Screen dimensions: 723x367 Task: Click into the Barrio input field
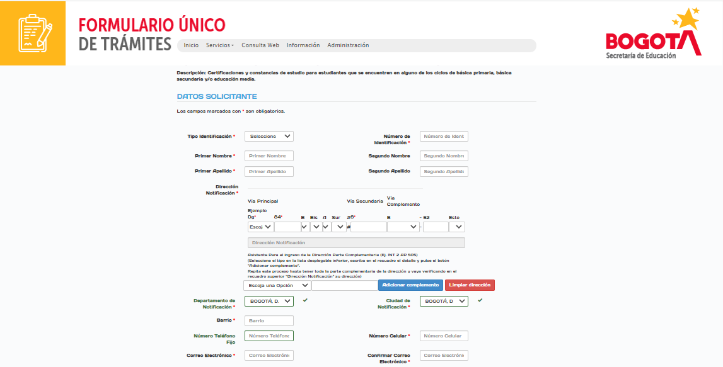[x=269, y=321]
